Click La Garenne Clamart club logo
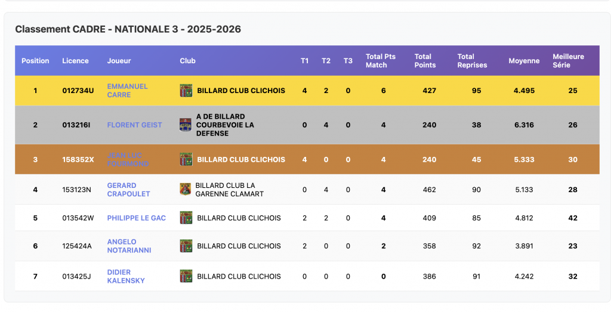 pos(186,190)
